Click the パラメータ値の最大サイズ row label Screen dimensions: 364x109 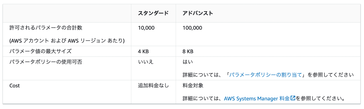40,51
